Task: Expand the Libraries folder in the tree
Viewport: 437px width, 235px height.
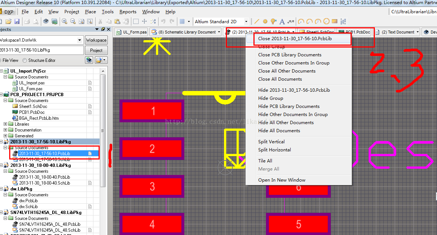Action: click(5, 124)
